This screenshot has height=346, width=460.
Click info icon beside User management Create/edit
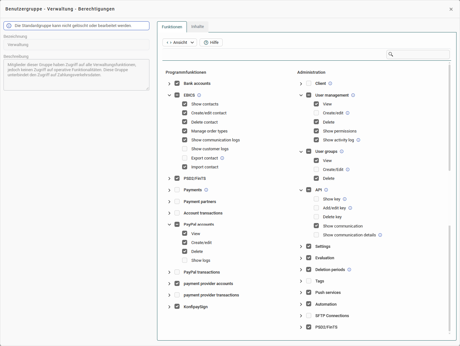[x=348, y=113]
